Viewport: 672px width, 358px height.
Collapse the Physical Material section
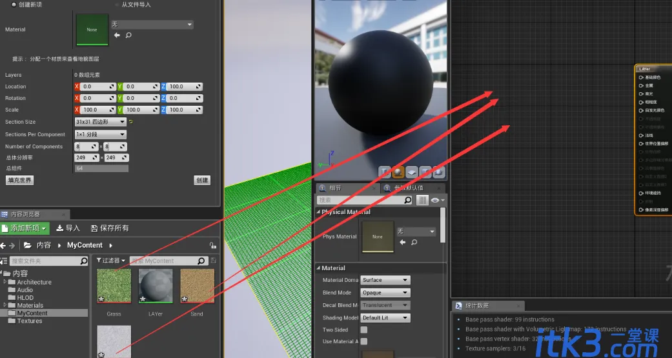point(318,212)
